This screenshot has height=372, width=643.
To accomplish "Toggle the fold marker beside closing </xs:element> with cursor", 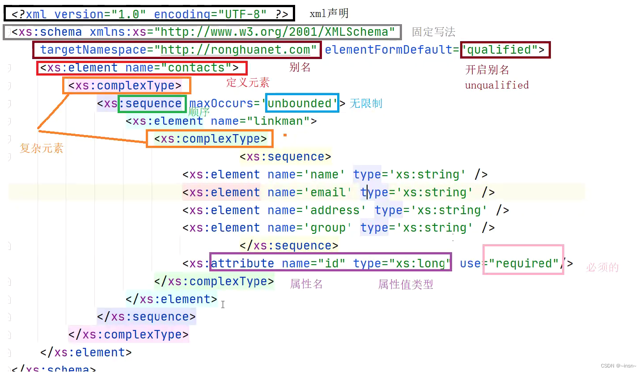I will [9, 299].
